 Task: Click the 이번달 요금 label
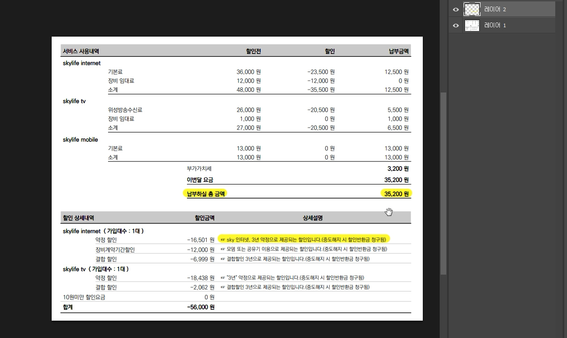pos(200,180)
